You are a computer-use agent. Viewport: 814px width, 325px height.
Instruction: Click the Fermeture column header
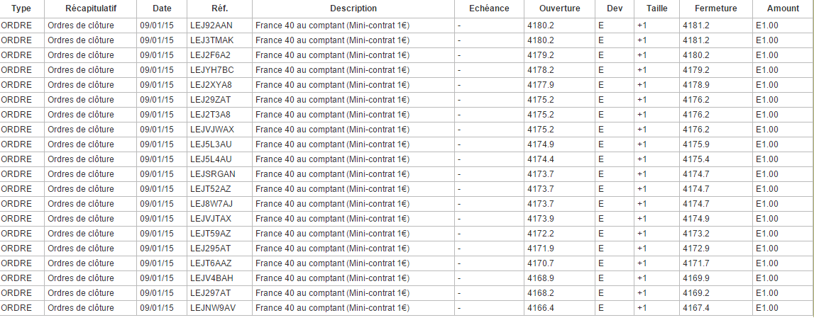[x=715, y=8]
